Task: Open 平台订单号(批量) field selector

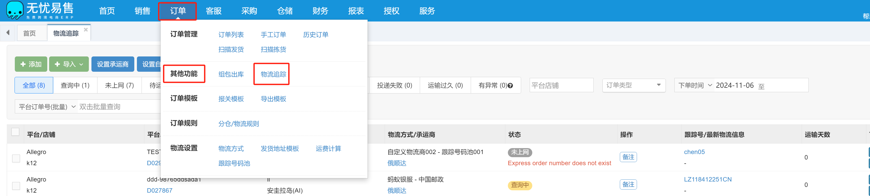Action: click(47, 107)
